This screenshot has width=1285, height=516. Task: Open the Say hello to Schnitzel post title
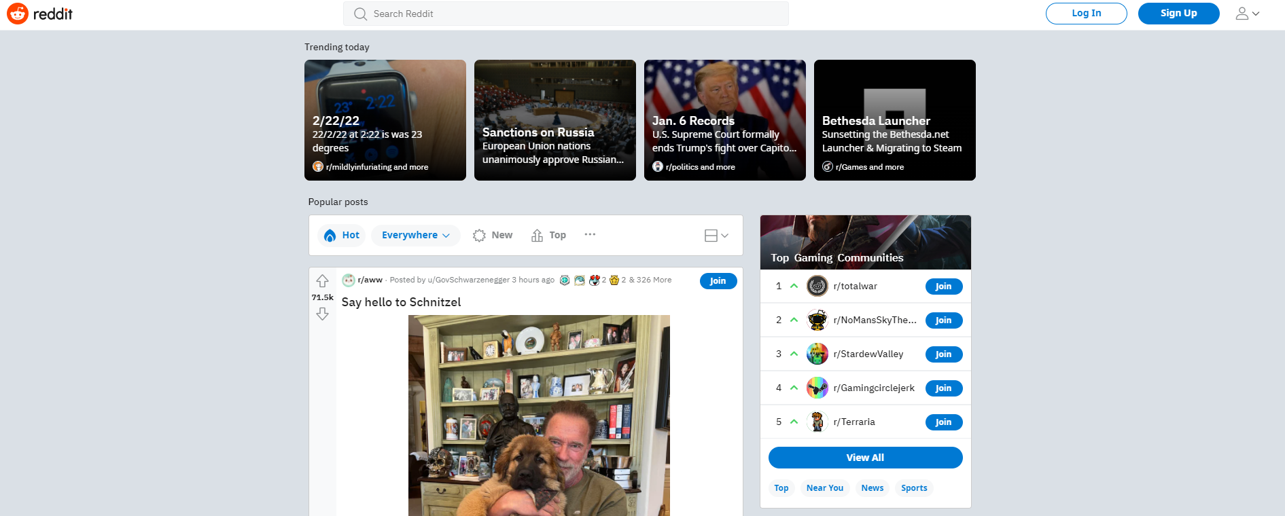coord(401,302)
